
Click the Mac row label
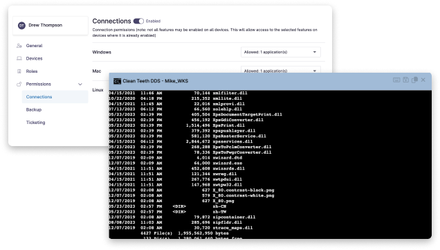coord(97,71)
